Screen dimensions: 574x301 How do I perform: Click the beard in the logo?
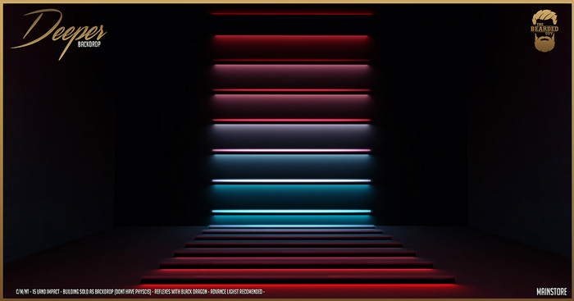coord(544,44)
